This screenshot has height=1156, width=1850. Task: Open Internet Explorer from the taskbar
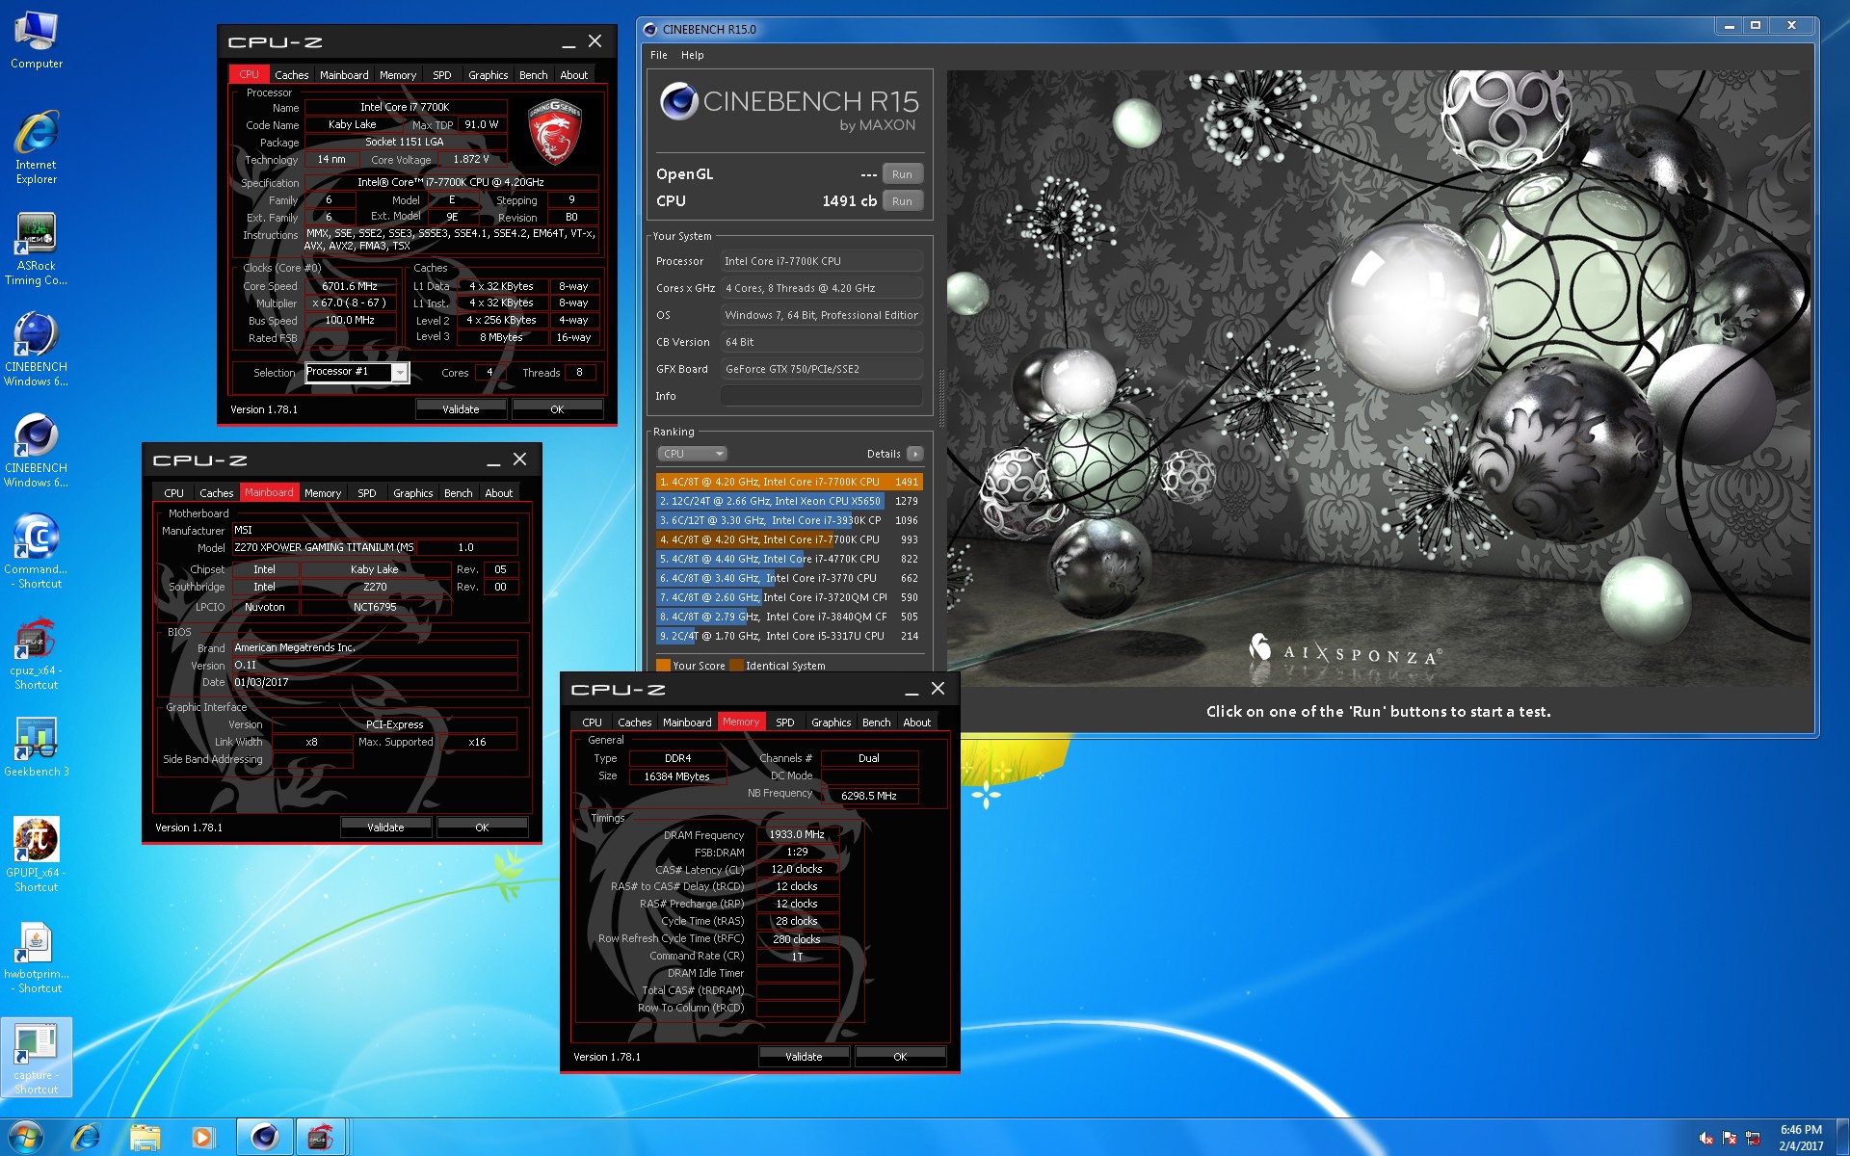coord(86,1138)
